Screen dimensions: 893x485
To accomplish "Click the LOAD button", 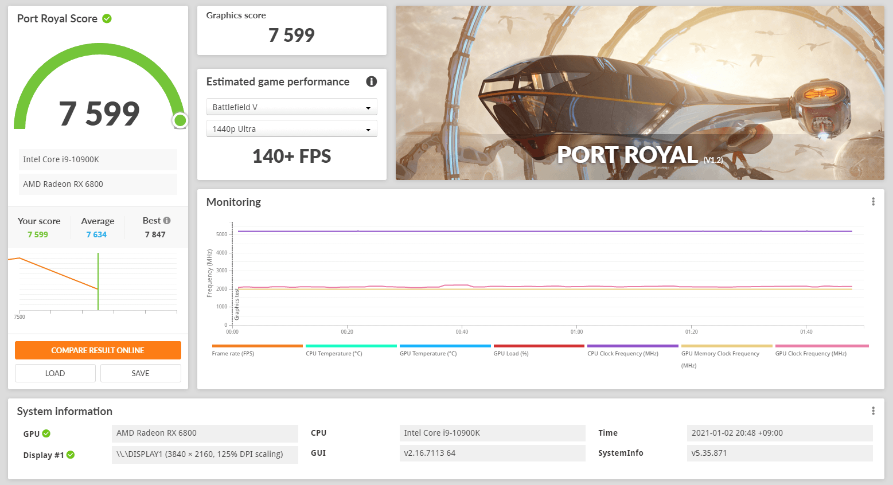I will tap(55, 373).
